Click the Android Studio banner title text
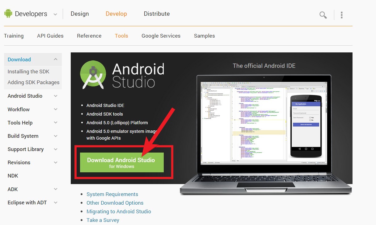Viewport: 376px width, 225px height. [138, 76]
